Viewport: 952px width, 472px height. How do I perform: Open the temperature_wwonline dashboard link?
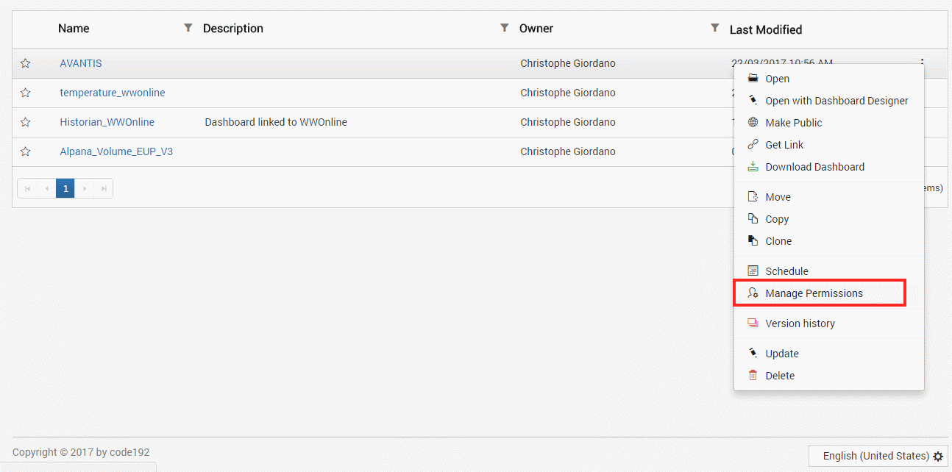113,93
